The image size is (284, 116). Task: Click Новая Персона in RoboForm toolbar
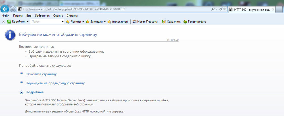[x=145, y=22]
